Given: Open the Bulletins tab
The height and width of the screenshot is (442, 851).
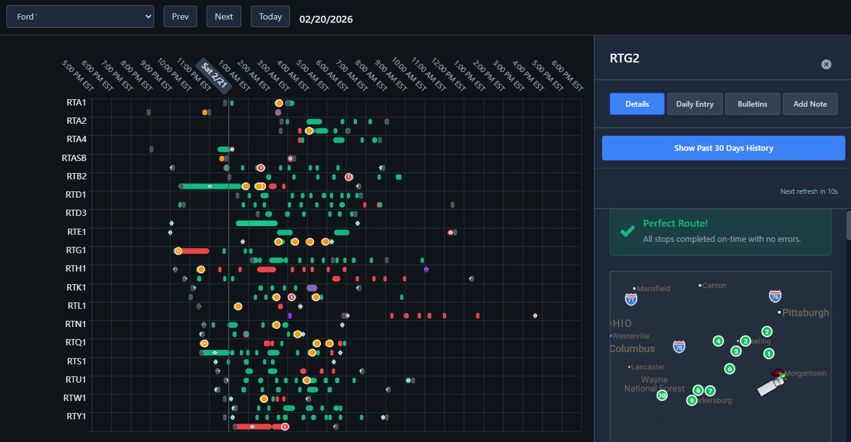Looking at the screenshot, I should [752, 104].
